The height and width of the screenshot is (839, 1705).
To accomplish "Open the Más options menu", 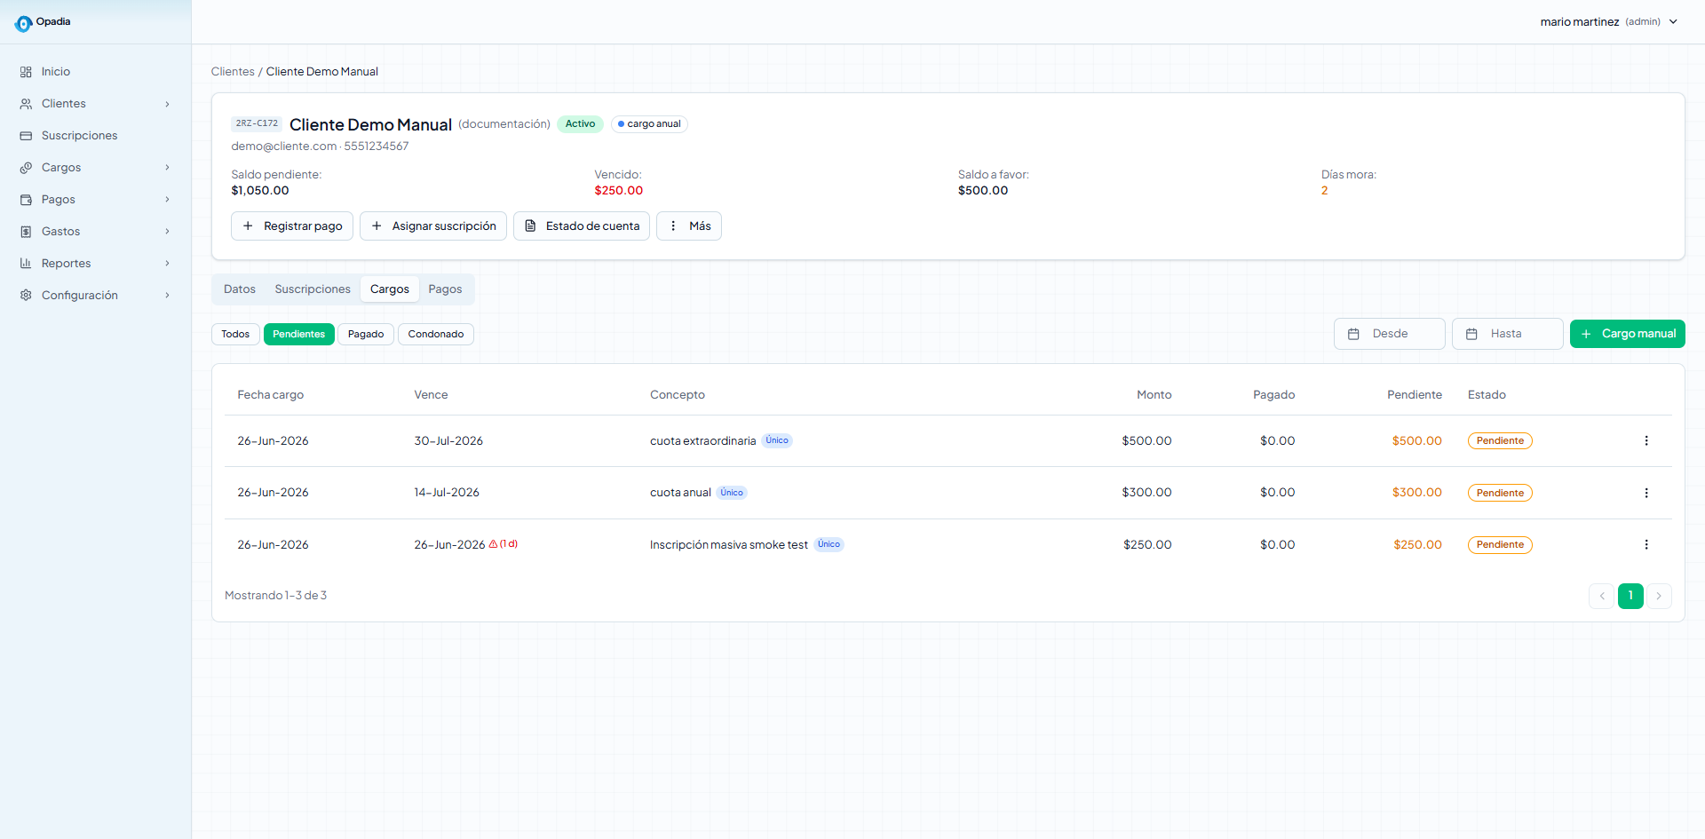I will click(689, 226).
